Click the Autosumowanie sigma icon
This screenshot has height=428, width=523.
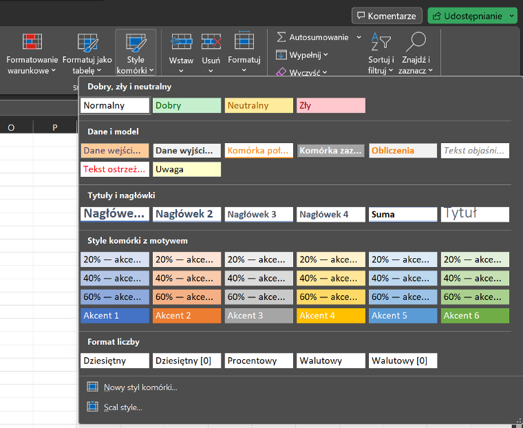(x=281, y=37)
